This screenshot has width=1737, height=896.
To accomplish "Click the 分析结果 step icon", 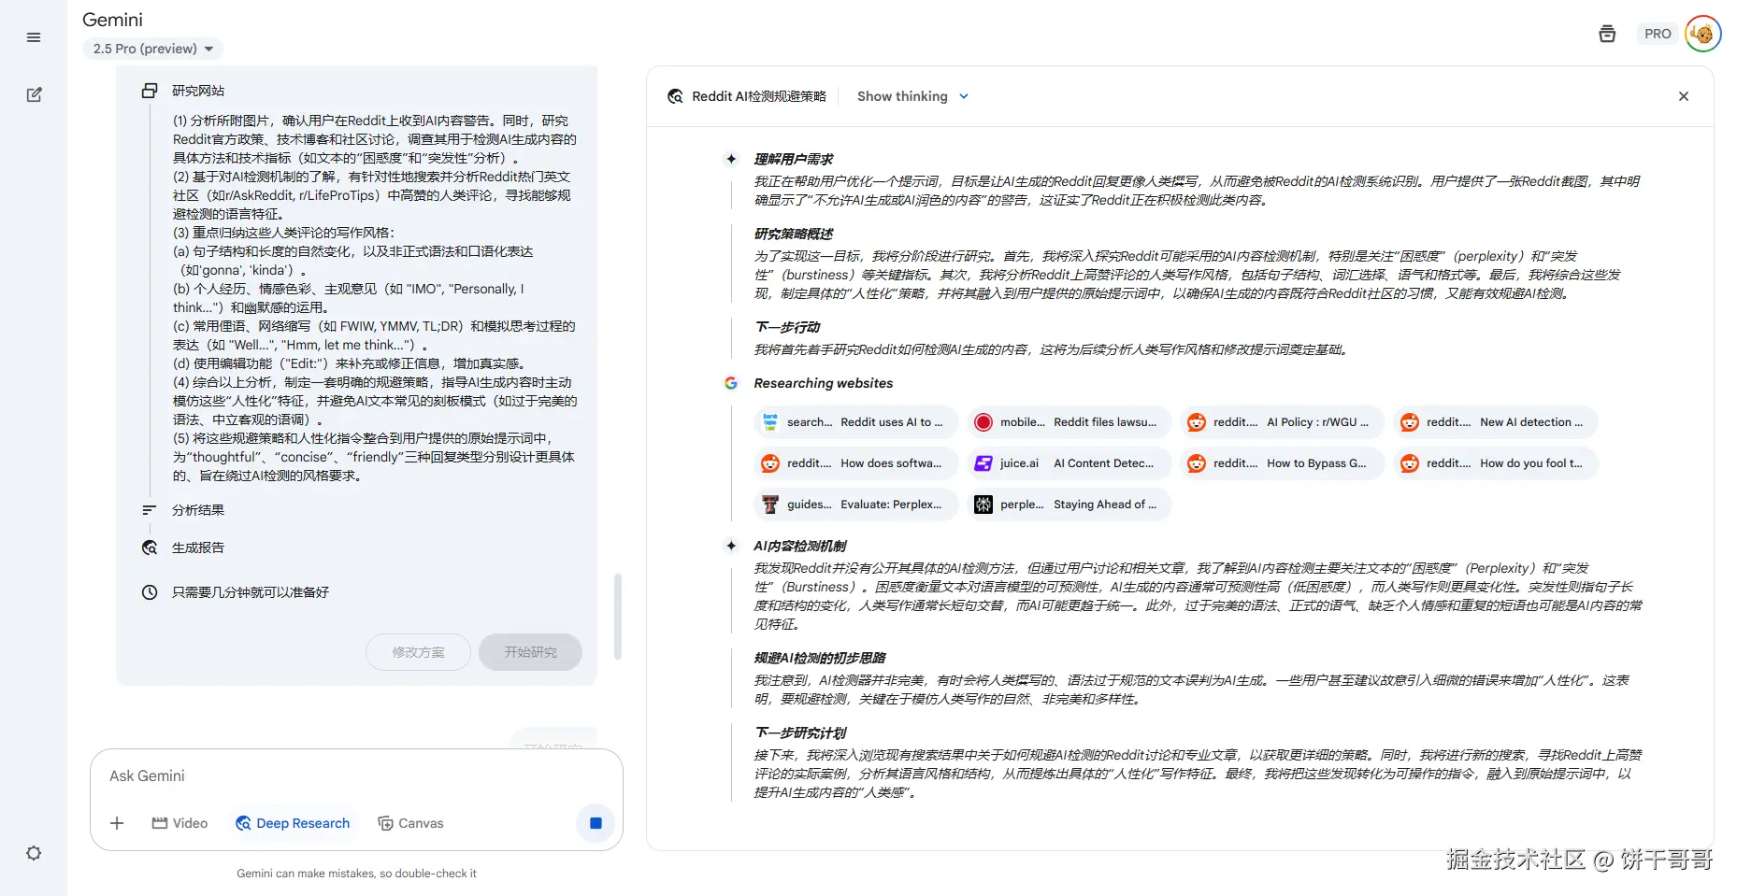I will (x=150, y=510).
